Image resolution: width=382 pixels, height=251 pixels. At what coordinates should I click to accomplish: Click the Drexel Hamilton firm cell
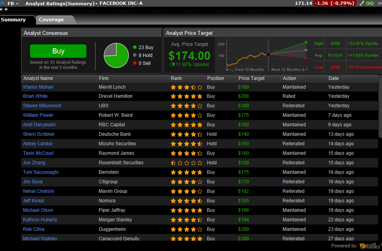point(115,96)
